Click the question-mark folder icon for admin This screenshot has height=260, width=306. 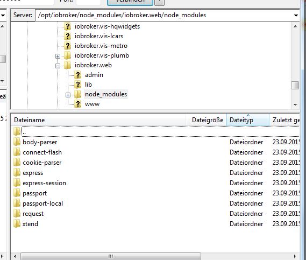[77, 75]
